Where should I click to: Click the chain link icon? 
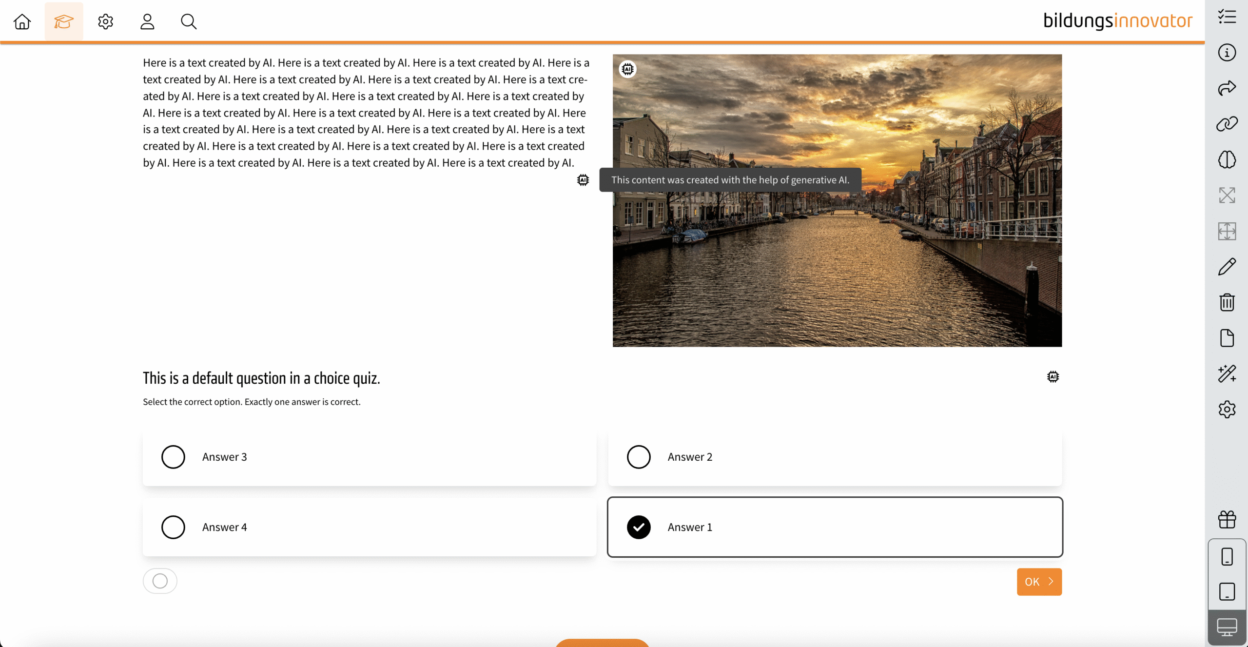point(1227,124)
